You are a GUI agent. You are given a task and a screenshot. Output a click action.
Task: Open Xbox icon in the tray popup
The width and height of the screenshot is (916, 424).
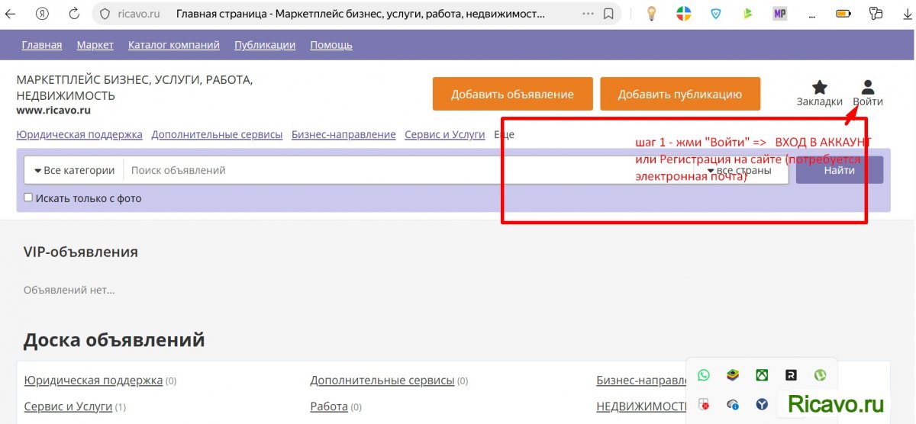point(762,375)
